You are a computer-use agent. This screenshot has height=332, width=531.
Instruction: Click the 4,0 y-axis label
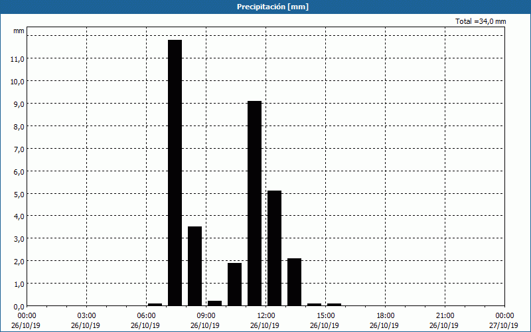[x=19, y=216]
